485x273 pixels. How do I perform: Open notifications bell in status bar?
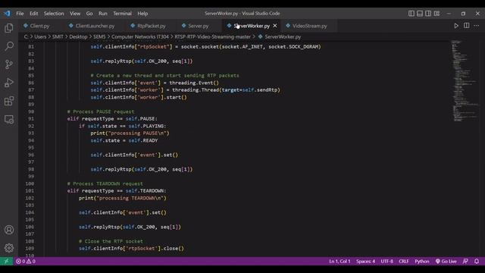click(477, 261)
